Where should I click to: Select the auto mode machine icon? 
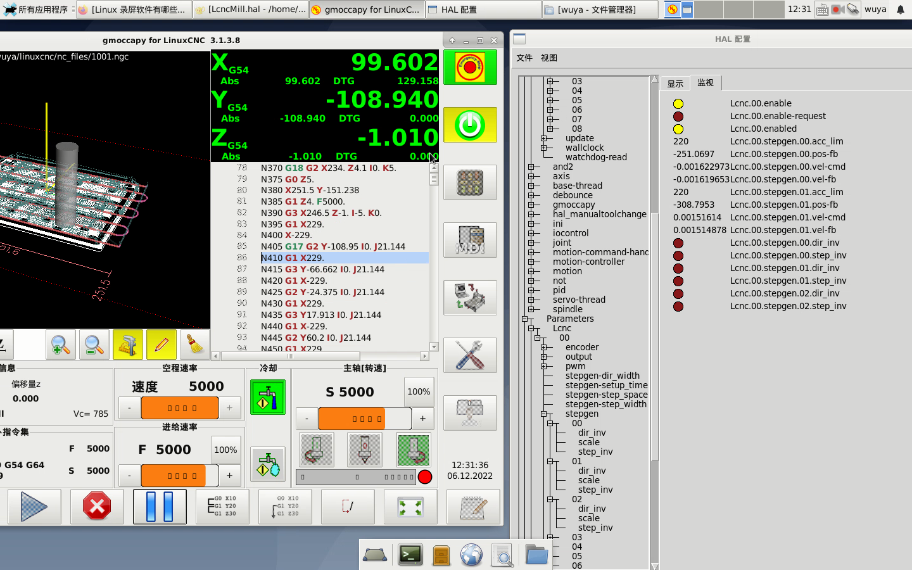(470, 298)
